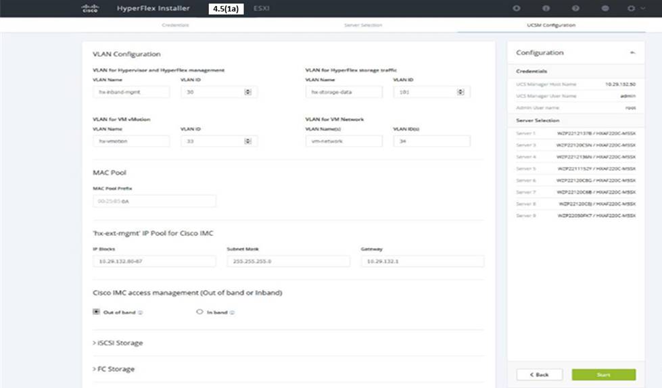This screenshot has height=388, width=662.
Task: Click info icon next to Out of band
Action: point(140,312)
